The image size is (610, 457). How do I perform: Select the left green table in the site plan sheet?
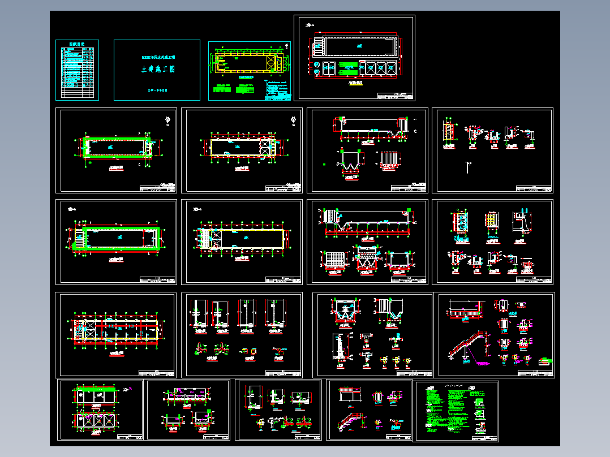click(x=222, y=89)
